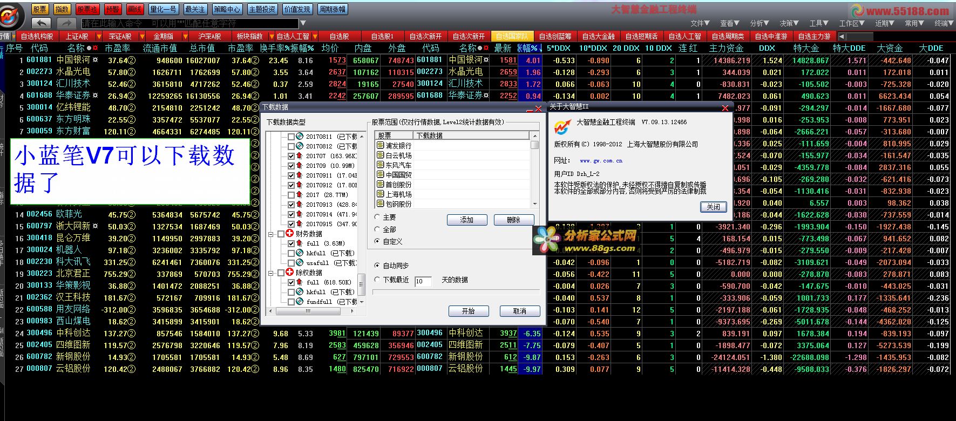
Task: Check the 除权数据 group checkbox
Action: 281,273
